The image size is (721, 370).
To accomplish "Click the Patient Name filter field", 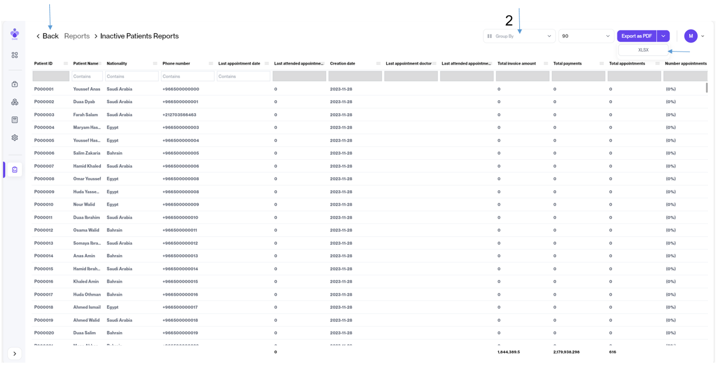I will [x=87, y=76].
